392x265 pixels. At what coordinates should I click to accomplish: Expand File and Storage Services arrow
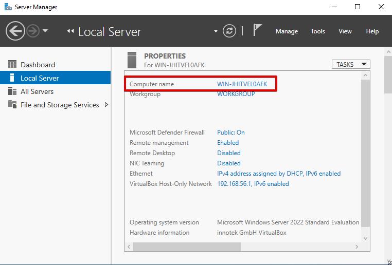[106, 105]
